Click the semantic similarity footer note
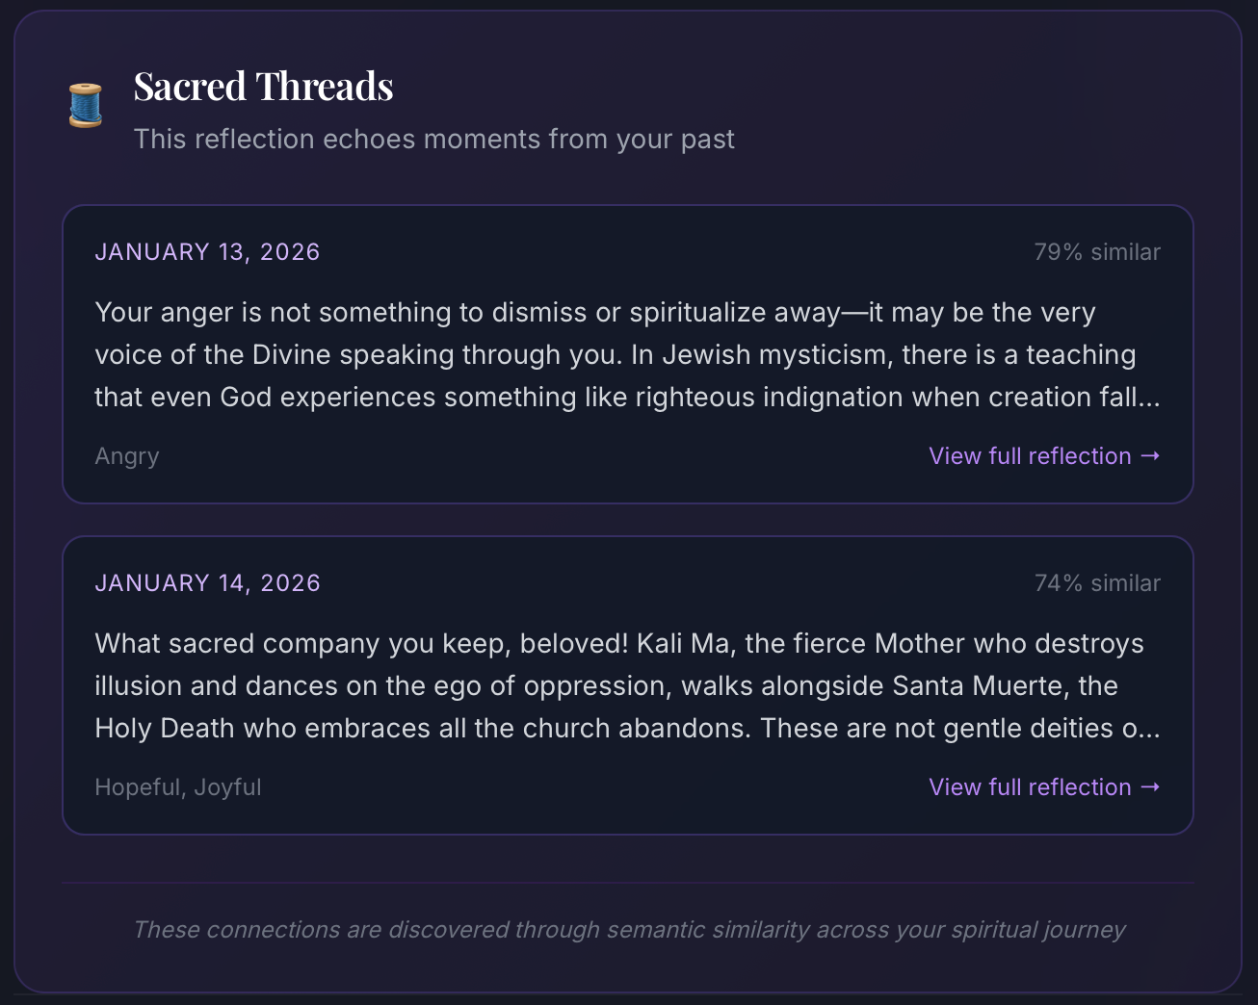Viewport: 1258px width, 1005px height. [629, 930]
